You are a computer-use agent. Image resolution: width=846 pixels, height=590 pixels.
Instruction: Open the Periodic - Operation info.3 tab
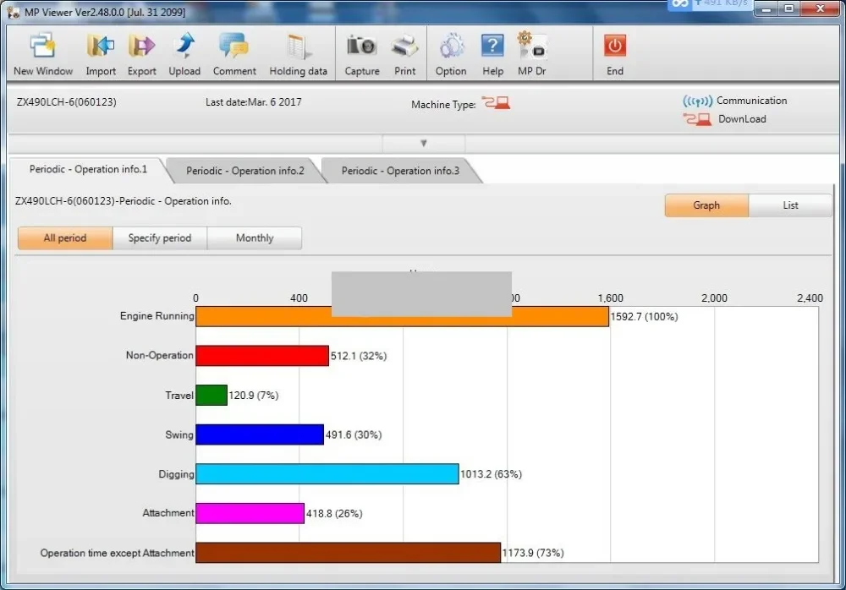tap(401, 170)
